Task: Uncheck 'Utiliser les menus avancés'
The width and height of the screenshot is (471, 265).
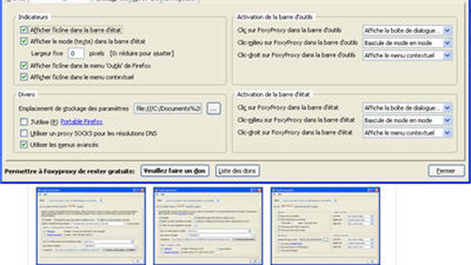Action: click(24, 145)
